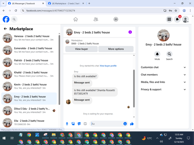Open Chrome profile icon in toolbar
194x145 pixels.
coord(184,10)
